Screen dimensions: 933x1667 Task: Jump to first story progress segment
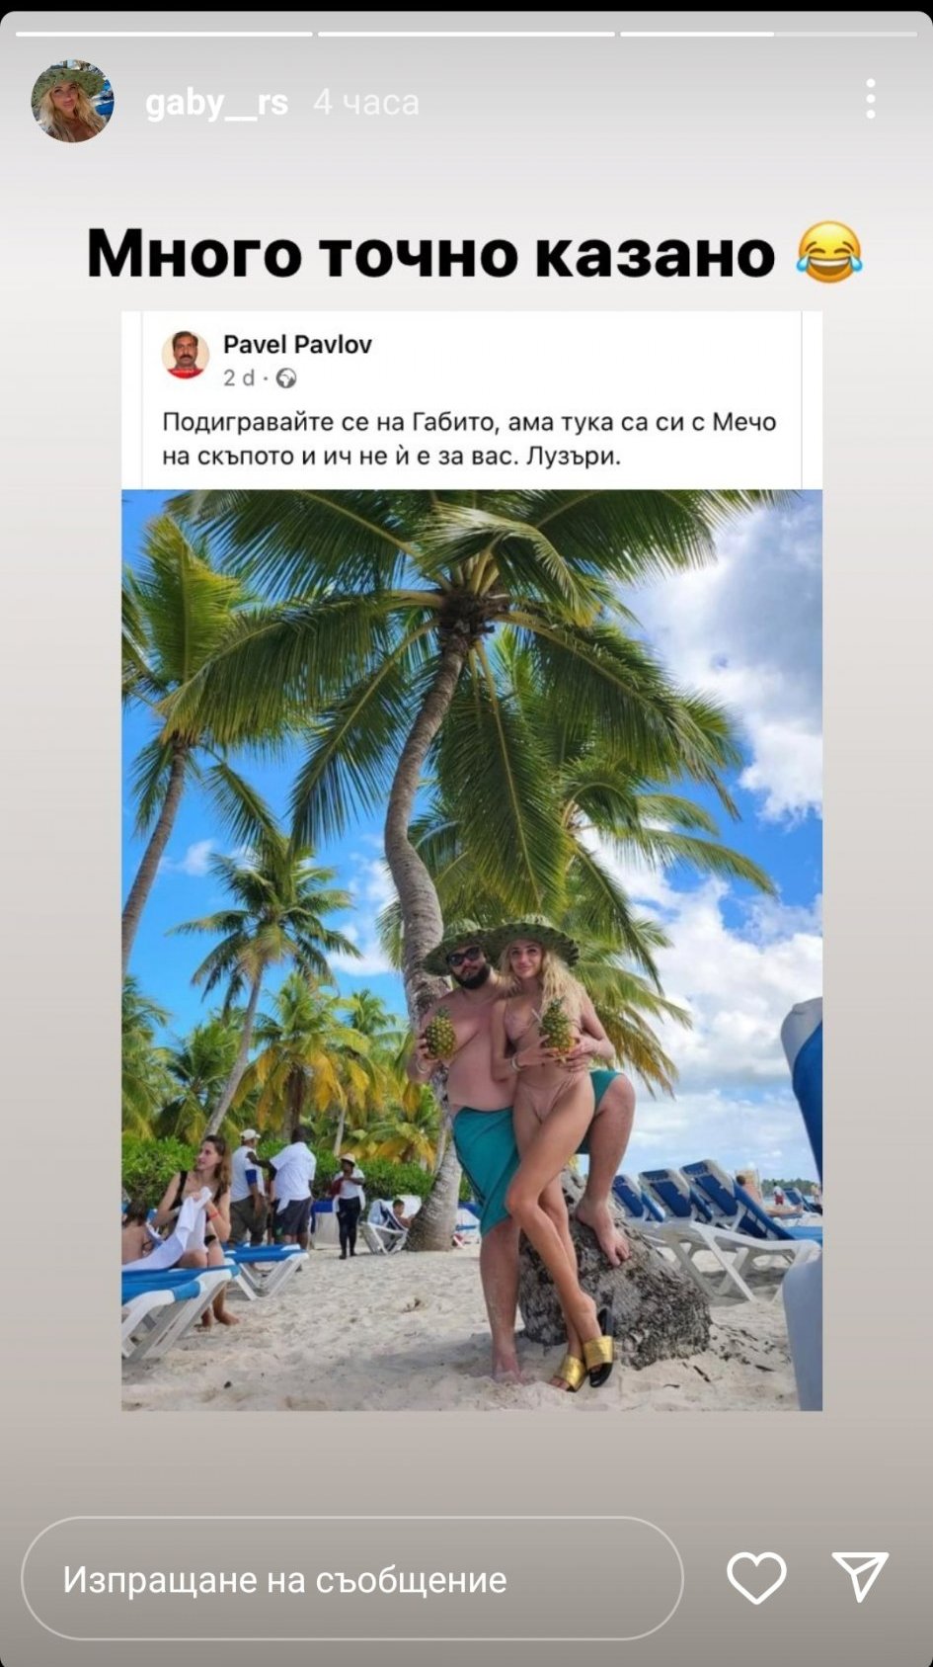coord(164,34)
